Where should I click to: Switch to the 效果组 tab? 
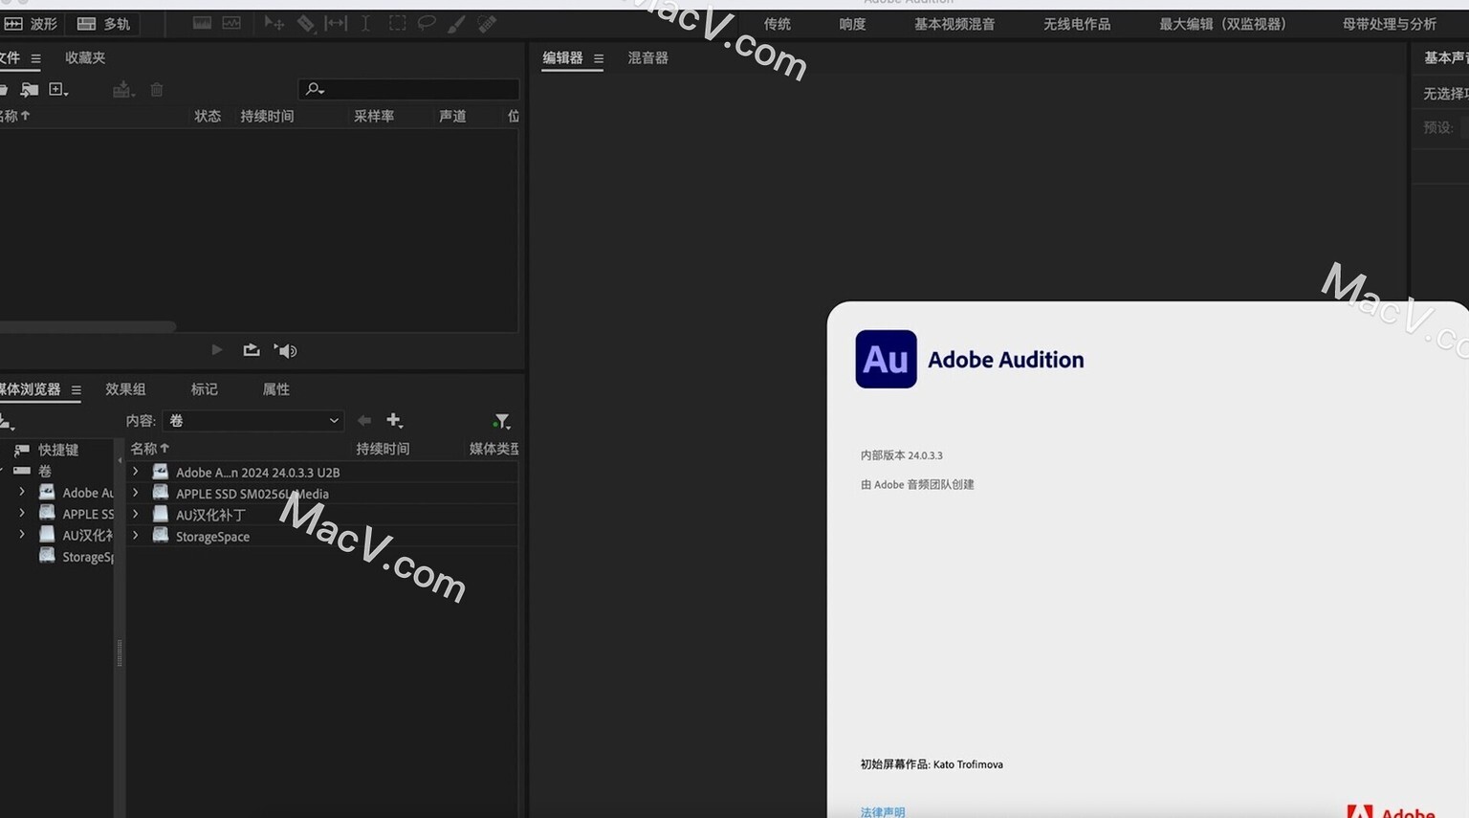tap(125, 389)
